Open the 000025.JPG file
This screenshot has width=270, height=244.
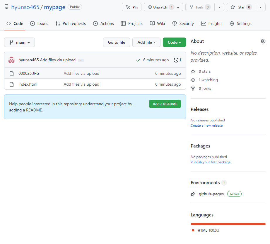point(29,73)
